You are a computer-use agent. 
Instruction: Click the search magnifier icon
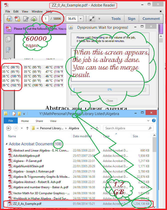click(x=150, y=128)
